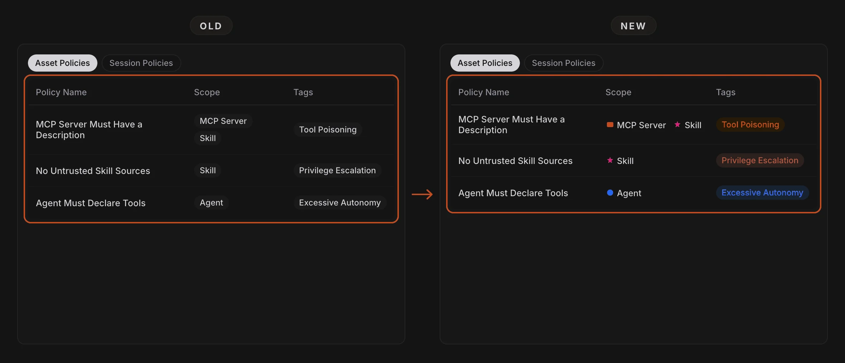This screenshot has height=363, width=845.
Task: Click the gray Excessive Autonomy tag in OLD panel
Action: pos(340,203)
